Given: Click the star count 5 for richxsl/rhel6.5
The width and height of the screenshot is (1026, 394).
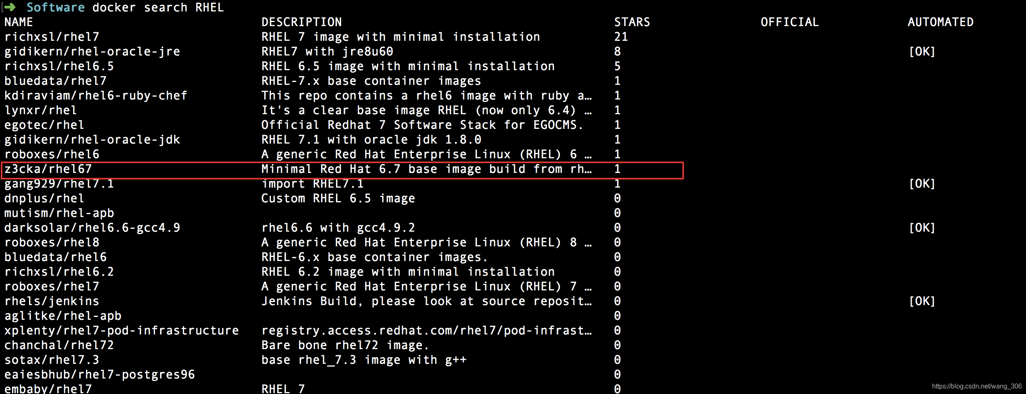Looking at the screenshot, I should point(617,66).
